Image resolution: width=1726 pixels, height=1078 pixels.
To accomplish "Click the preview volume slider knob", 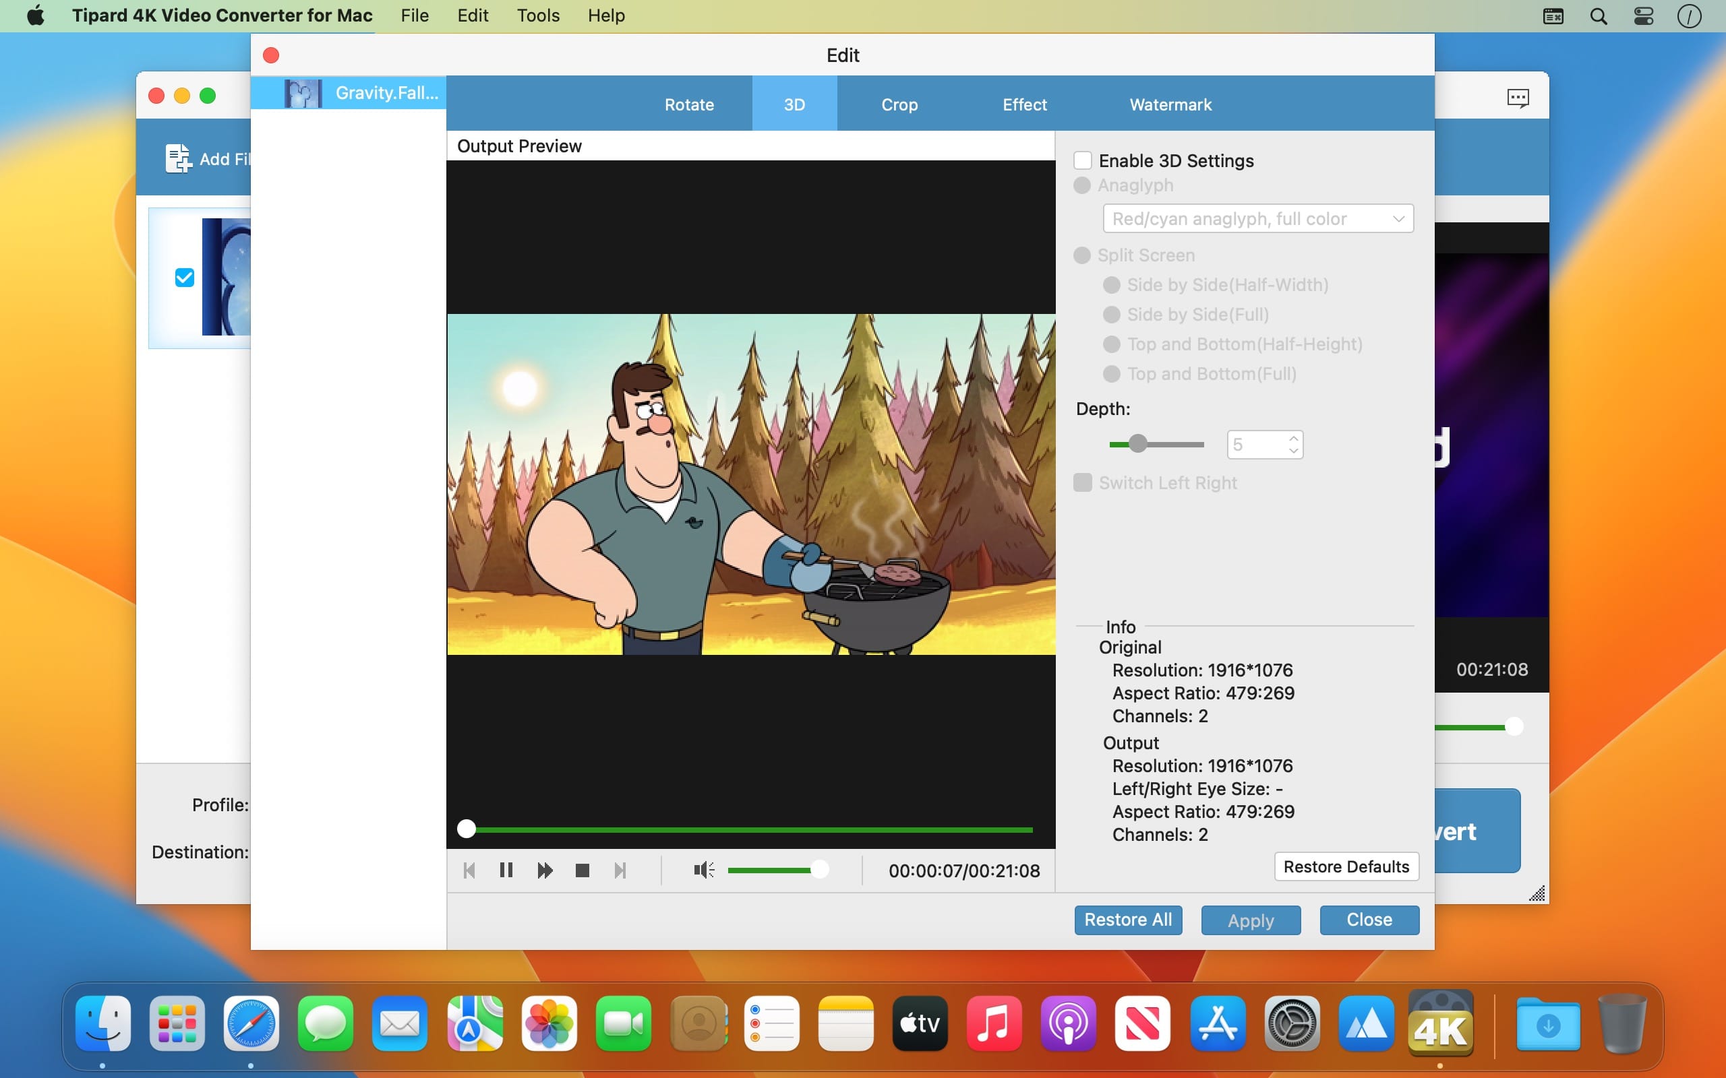I will pos(819,869).
